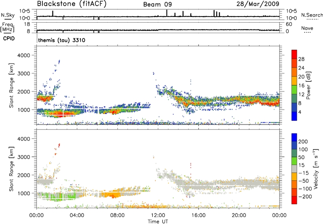323x224 pixels.
Task: Click the 'Velocity [m s⁻¹]' color bar label
Action: (316, 169)
